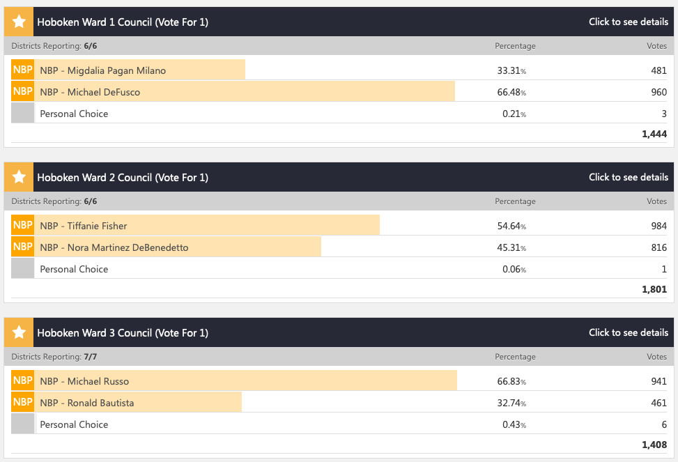Expand Ward 2 via Click to see details

[628, 177]
